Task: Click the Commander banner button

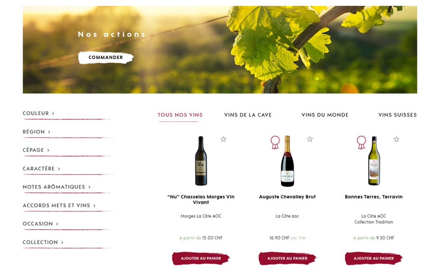Action: click(106, 58)
